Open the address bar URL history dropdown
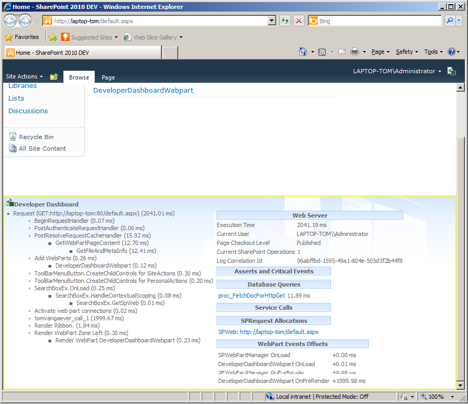The image size is (468, 404). point(272,21)
